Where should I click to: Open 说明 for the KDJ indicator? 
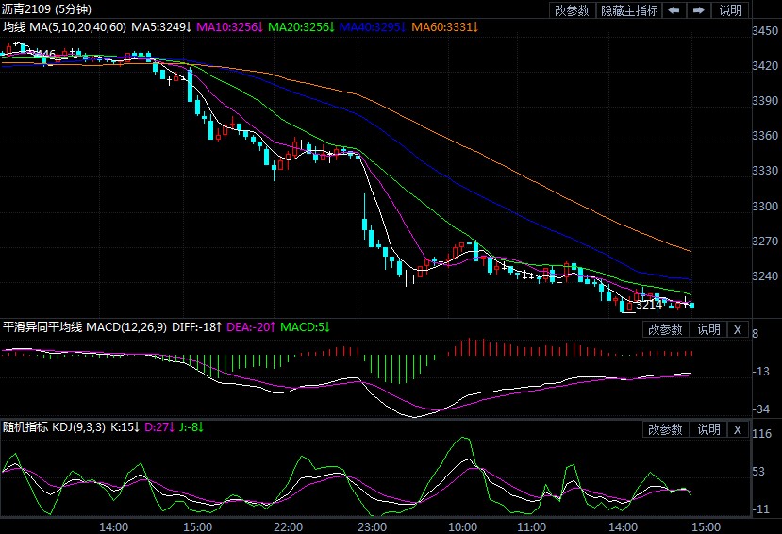[x=708, y=429]
